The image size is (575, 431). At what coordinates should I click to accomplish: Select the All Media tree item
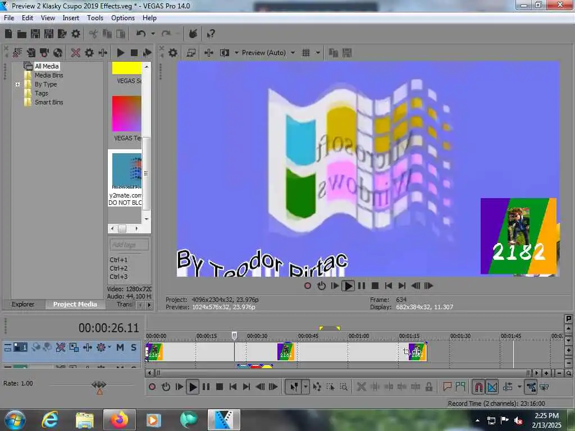pyautogui.click(x=47, y=66)
